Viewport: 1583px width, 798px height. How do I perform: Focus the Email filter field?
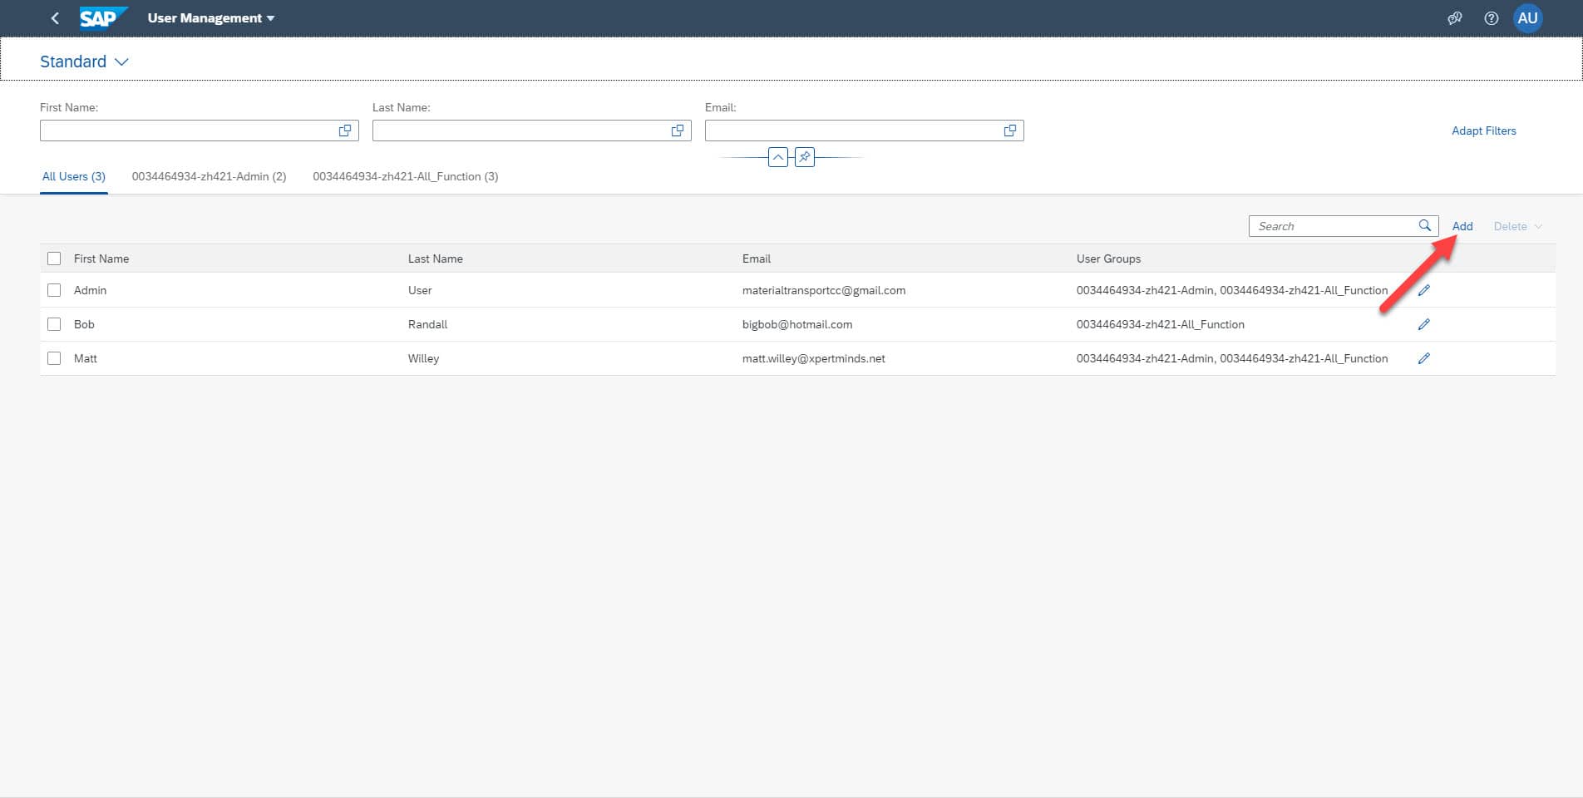click(865, 131)
